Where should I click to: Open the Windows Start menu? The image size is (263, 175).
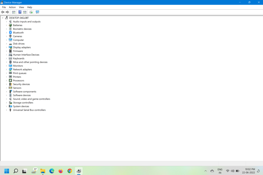tap(7, 171)
